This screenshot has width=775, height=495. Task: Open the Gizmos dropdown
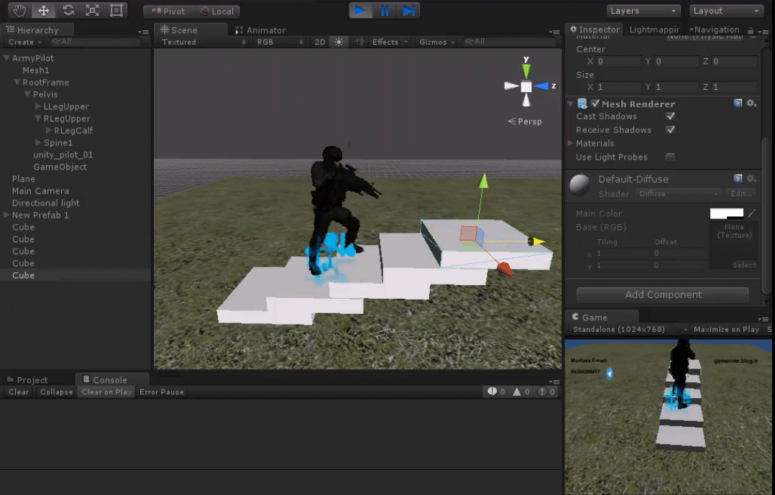click(x=436, y=42)
